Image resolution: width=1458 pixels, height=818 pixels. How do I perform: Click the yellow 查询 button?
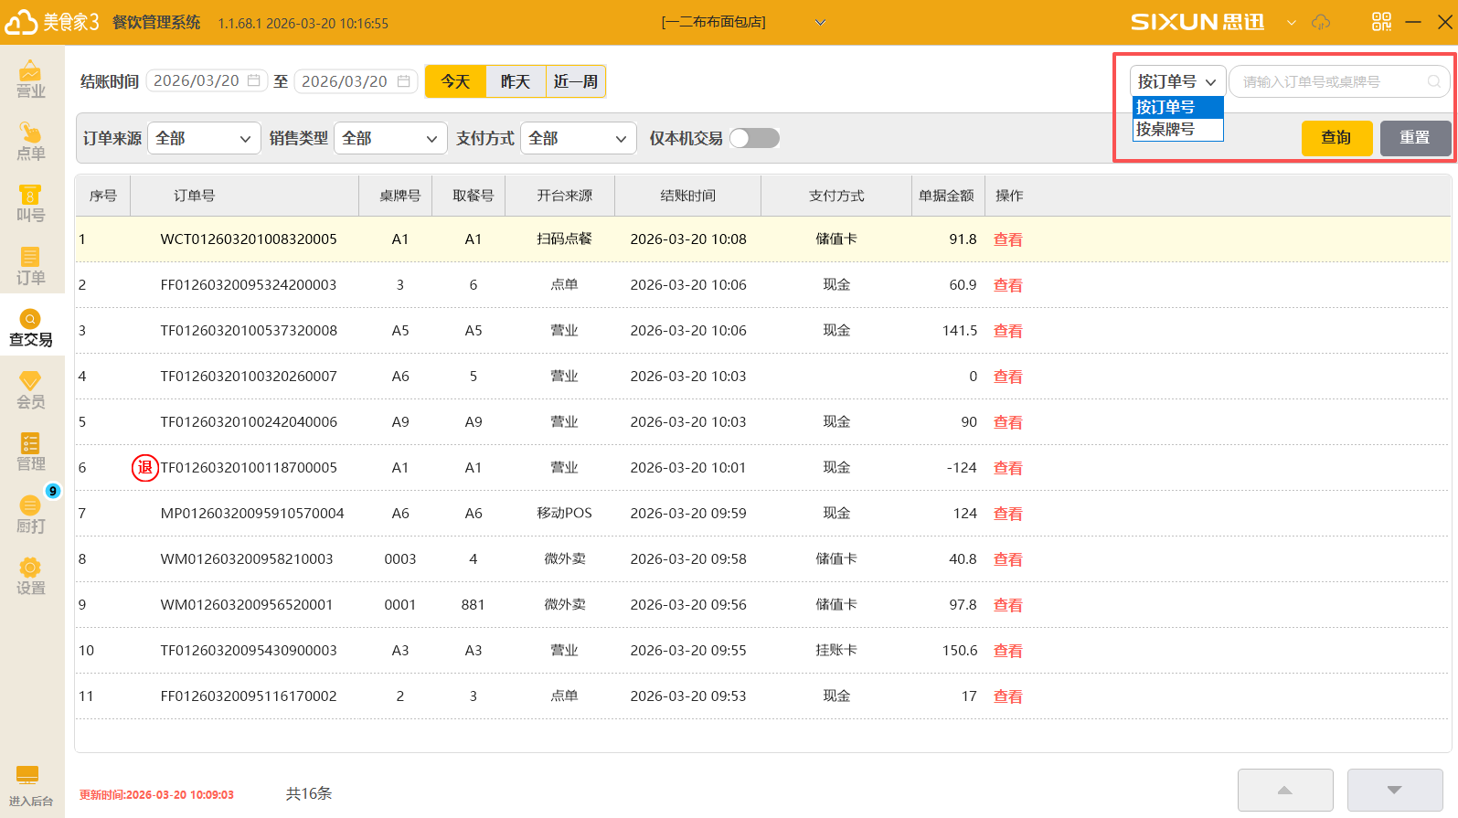coord(1336,138)
